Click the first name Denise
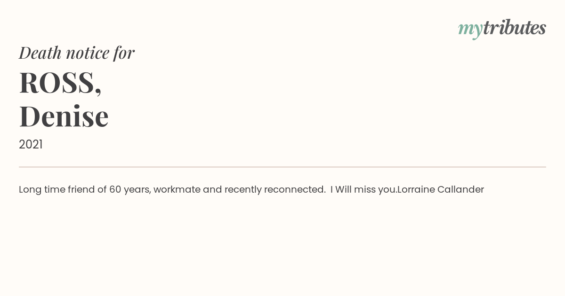565x296 pixels. [x=64, y=116]
